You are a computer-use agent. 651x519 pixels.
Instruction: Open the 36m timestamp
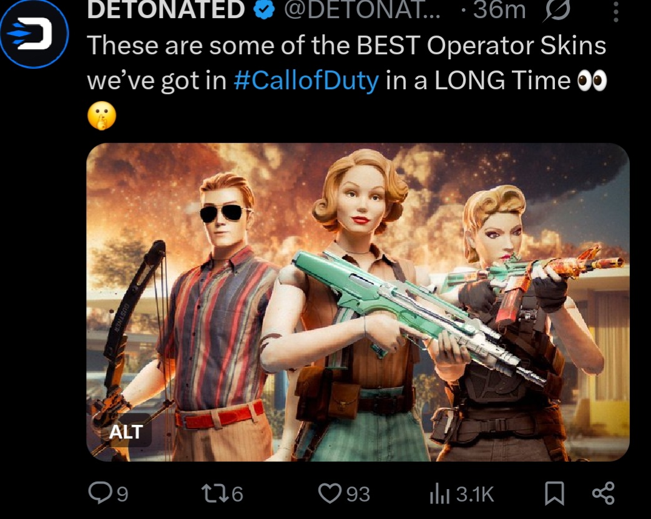(499, 10)
